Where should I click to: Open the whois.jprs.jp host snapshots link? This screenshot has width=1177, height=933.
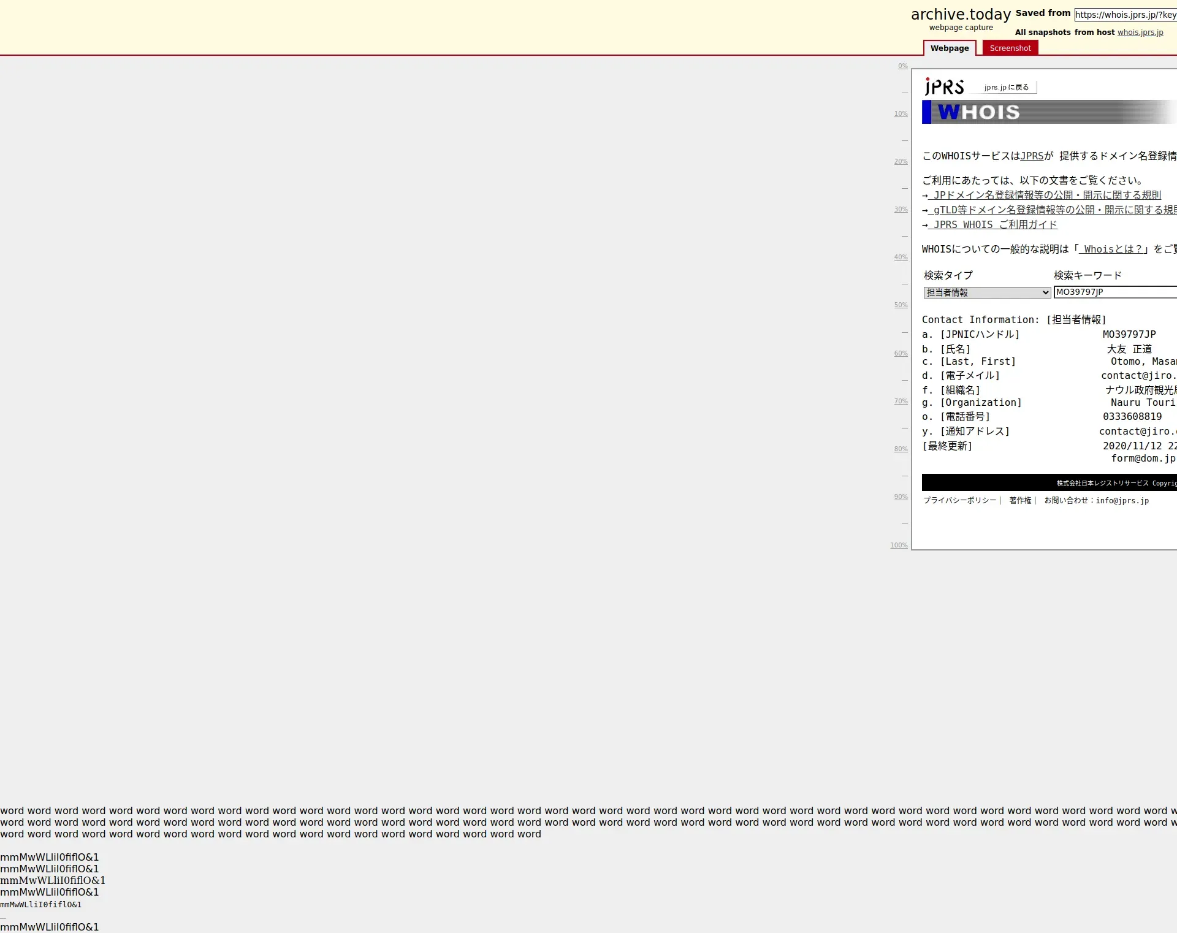[1140, 32]
